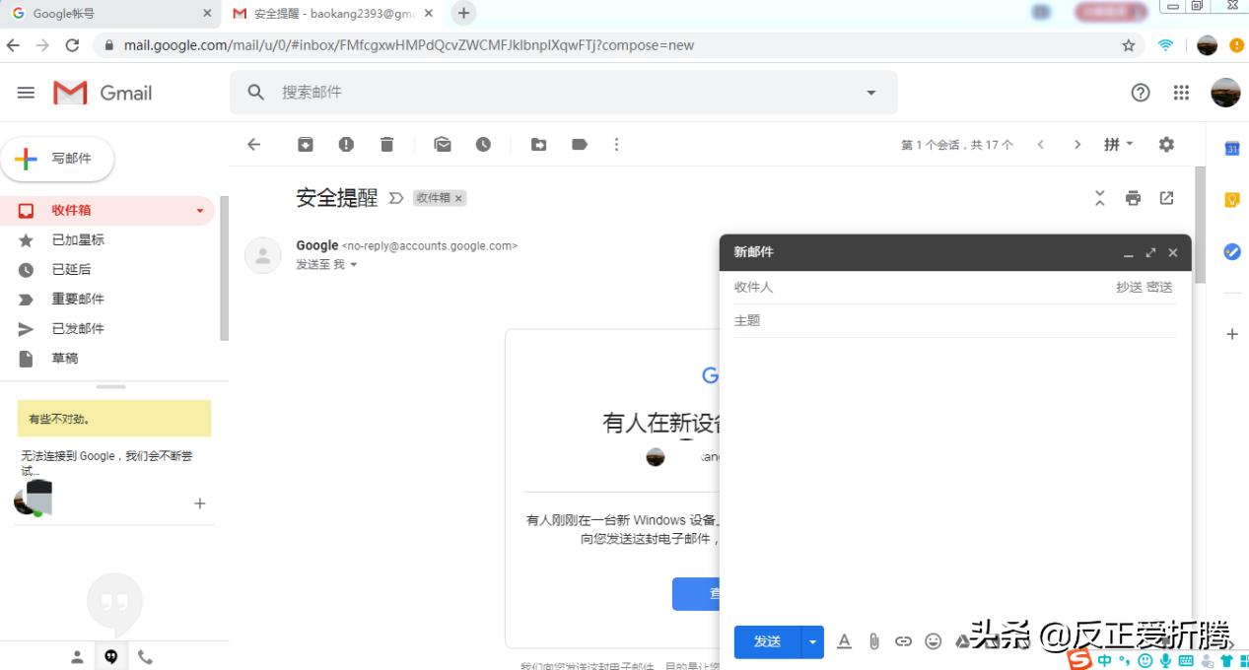1249x670 pixels.
Task: Report the email as spam
Action: pyautogui.click(x=345, y=144)
